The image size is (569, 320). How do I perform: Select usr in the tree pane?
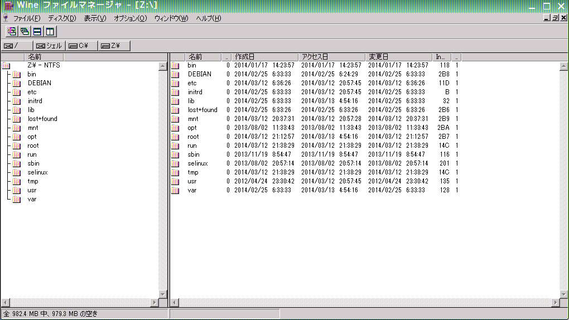(x=32, y=190)
